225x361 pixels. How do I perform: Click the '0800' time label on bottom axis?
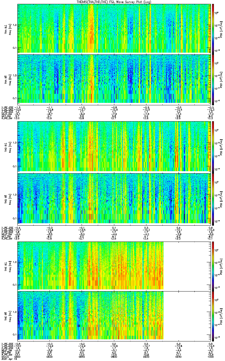pos(18,356)
